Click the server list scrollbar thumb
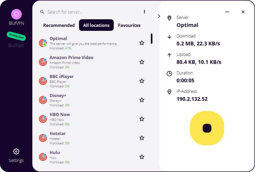This screenshot has height=172, width=255. pyautogui.click(x=152, y=39)
